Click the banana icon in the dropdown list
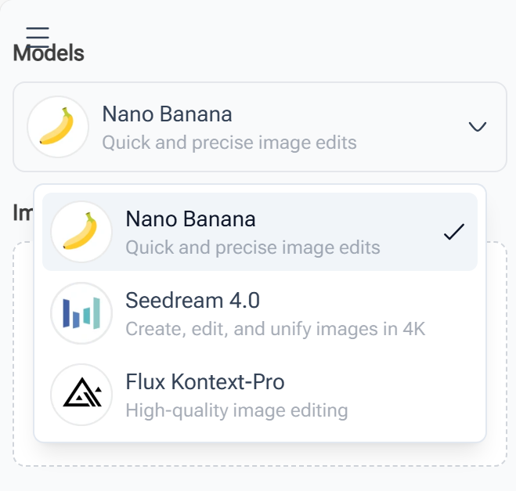 (x=81, y=232)
